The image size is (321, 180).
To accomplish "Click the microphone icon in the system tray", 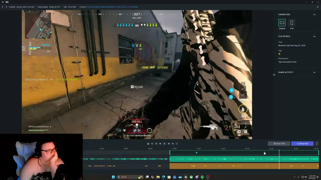I will (x=298, y=177).
